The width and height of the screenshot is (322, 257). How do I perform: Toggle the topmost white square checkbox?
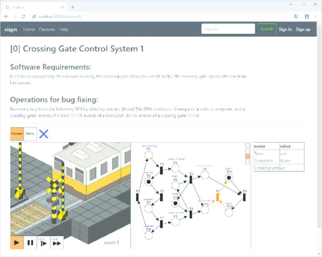(247, 146)
